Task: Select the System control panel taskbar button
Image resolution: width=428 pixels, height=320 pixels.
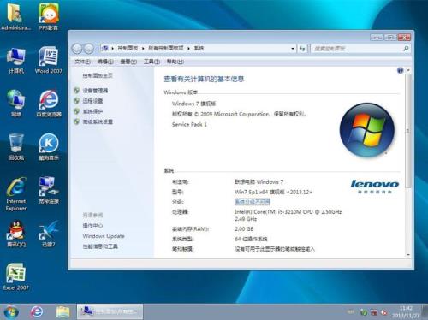Action: tap(110, 311)
